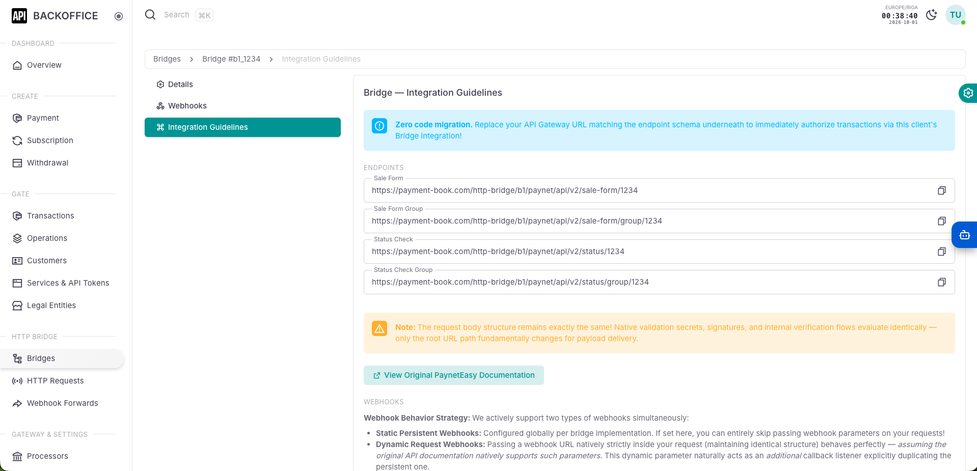Click the search magnifier icon

[150, 15]
